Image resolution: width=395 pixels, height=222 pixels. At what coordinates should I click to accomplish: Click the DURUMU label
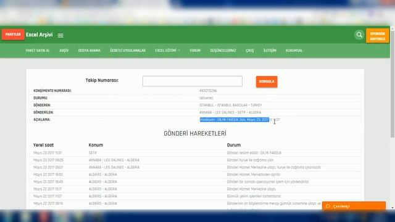coord(40,98)
